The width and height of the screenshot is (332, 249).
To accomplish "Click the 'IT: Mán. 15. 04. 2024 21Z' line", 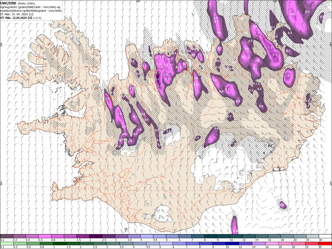I will coord(17,14).
